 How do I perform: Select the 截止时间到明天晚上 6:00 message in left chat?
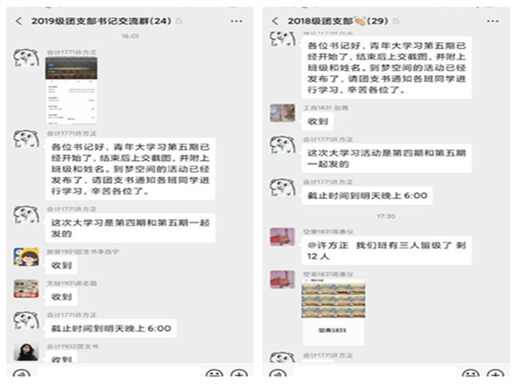coord(111,329)
